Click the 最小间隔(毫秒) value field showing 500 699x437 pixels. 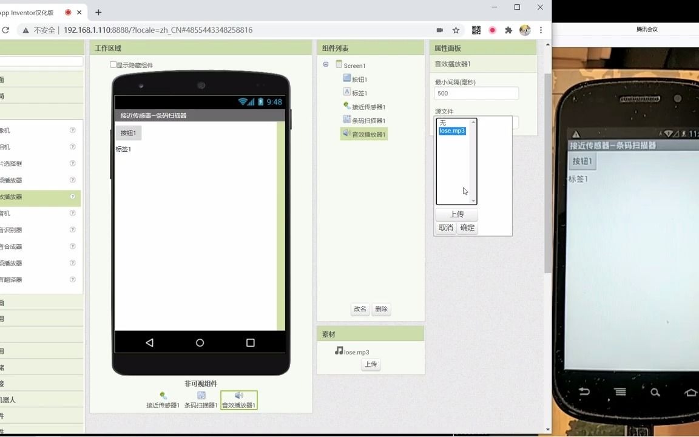pyautogui.click(x=476, y=93)
